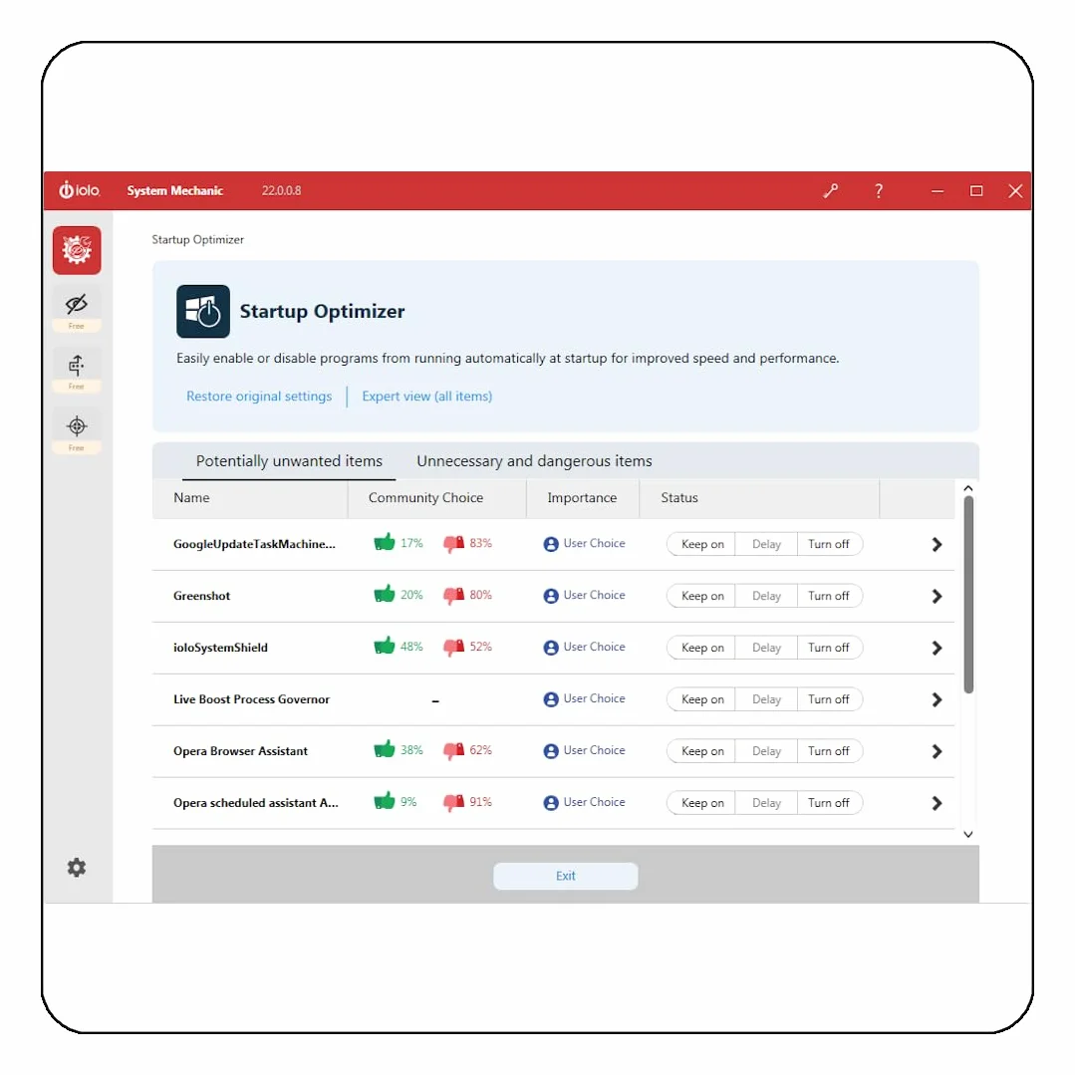Viewport: 1075px width, 1075px height.
Task: Open the red toolbox gear sidebar icon
Action: (x=77, y=250)
